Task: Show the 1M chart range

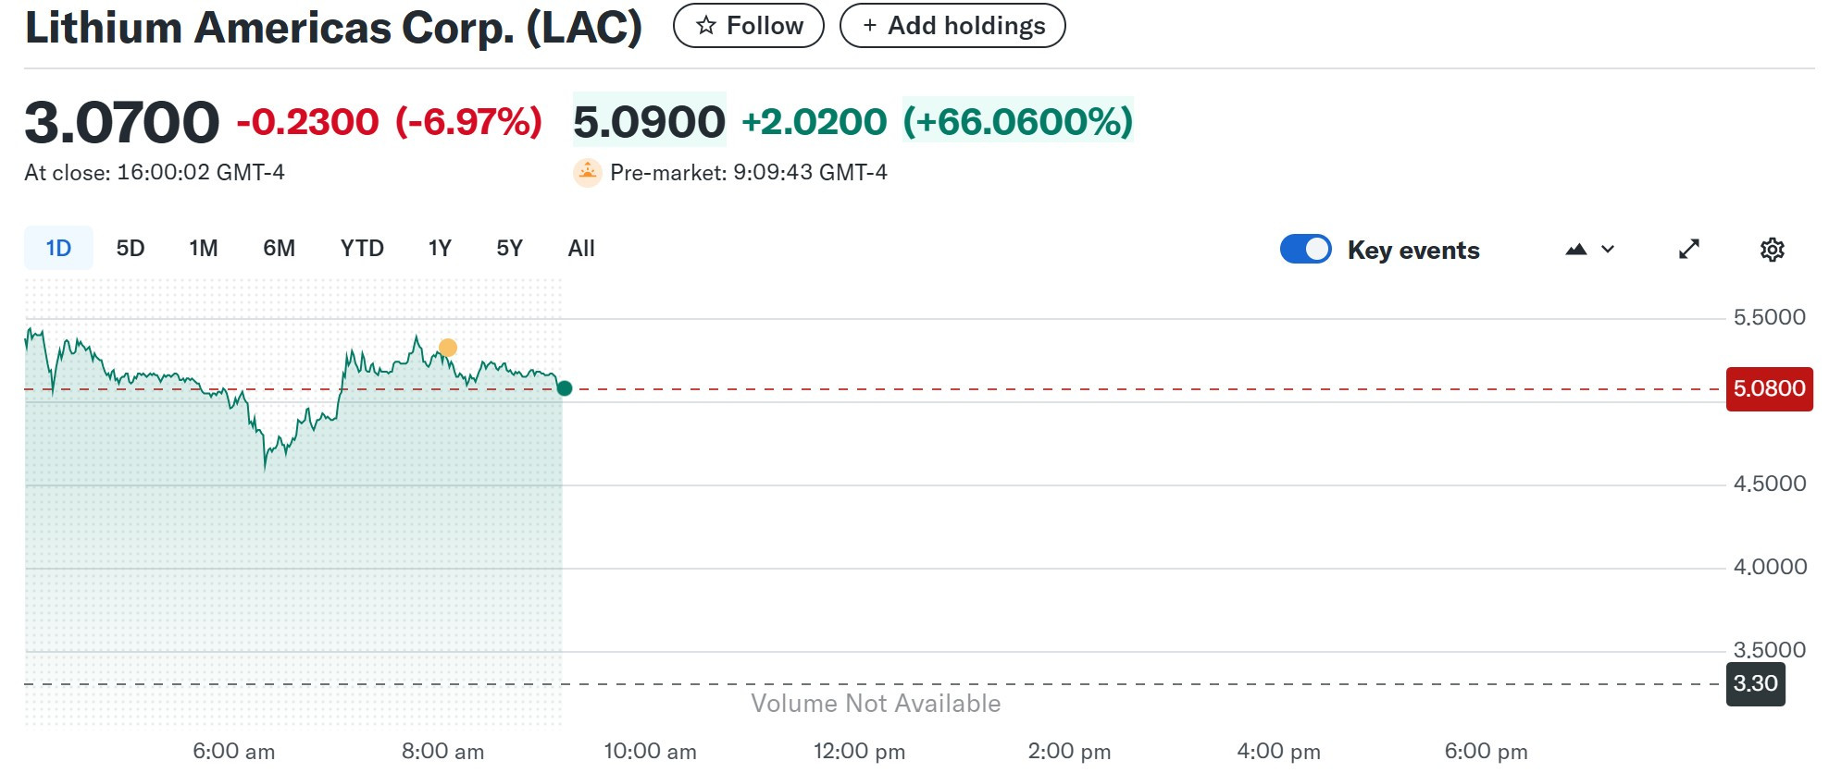Action: [x=204, y=248]
